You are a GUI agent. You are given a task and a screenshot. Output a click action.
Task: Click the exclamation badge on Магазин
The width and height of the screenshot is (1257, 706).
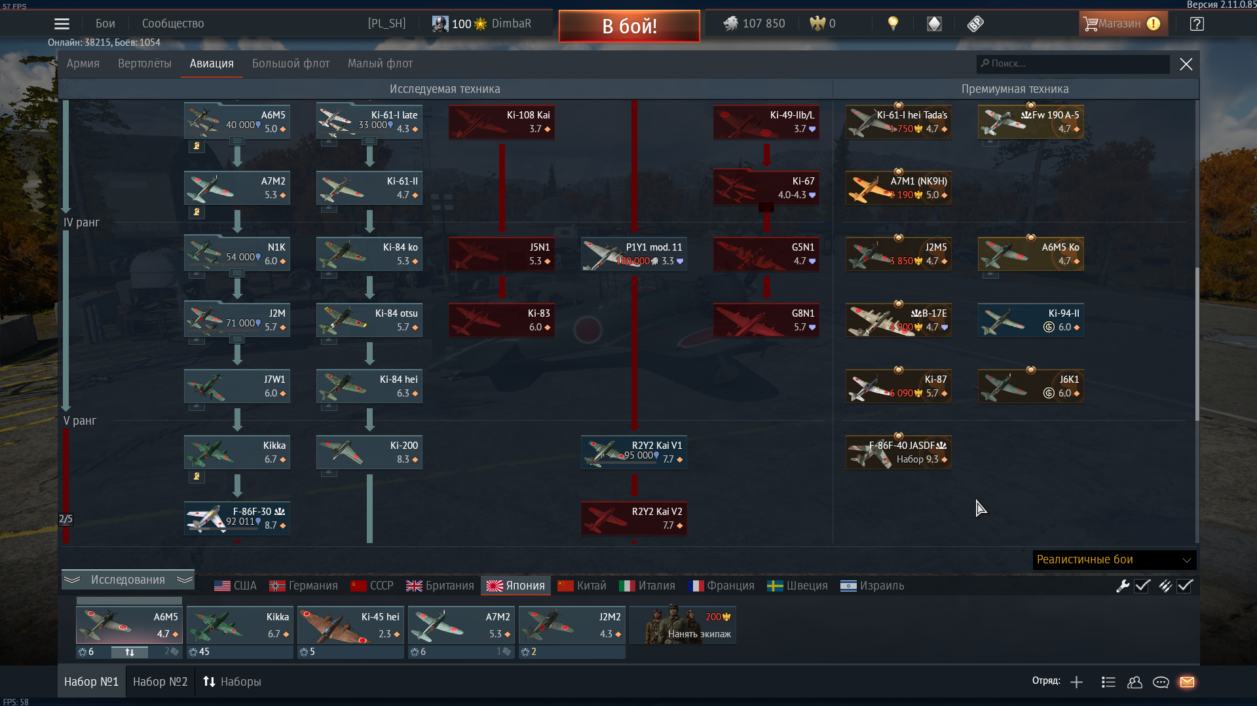tap(1154, 24)
